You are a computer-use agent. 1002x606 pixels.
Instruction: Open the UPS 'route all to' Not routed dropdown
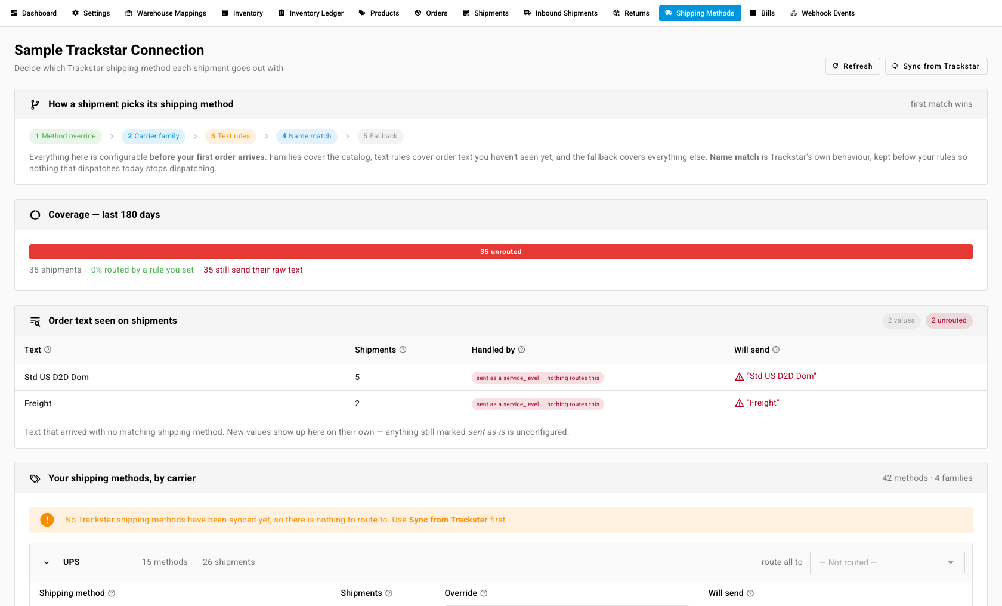(887, 562)
